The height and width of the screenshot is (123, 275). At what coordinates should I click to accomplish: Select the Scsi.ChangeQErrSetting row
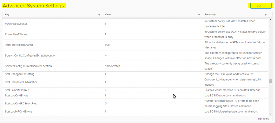[135, 74]
